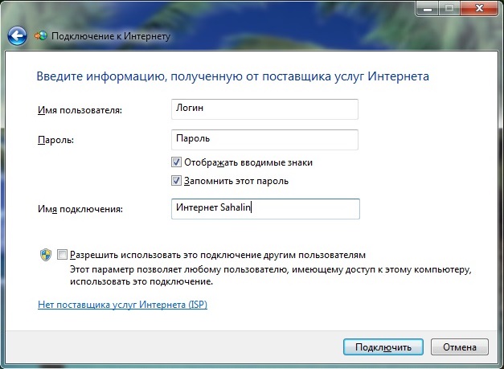Click into the password field with 'Пароль'
The height and width of the screenshot is (369, 504).
pyautogui.click(x=265, y=139)
